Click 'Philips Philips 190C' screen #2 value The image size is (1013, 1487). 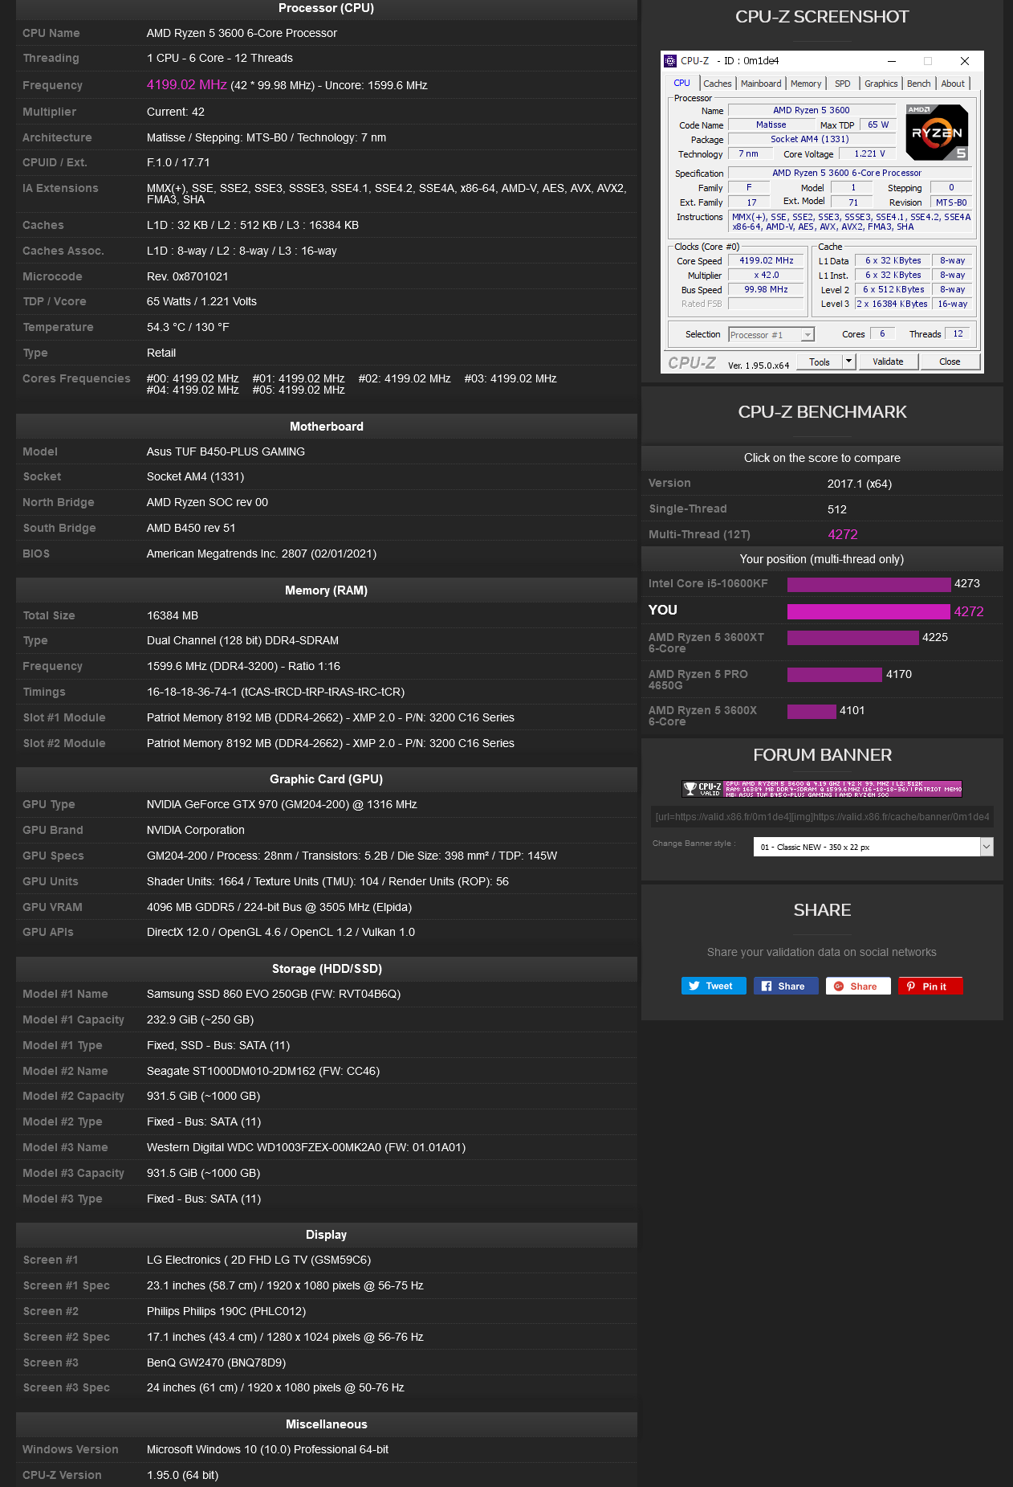[x=226, y=1311]
